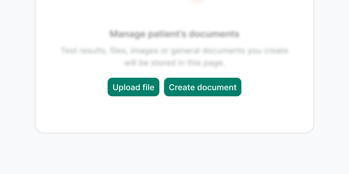Click the 'will be stored in this page' text
The width and height of the screenshot is (349, 174).
[x=174, y=63]
